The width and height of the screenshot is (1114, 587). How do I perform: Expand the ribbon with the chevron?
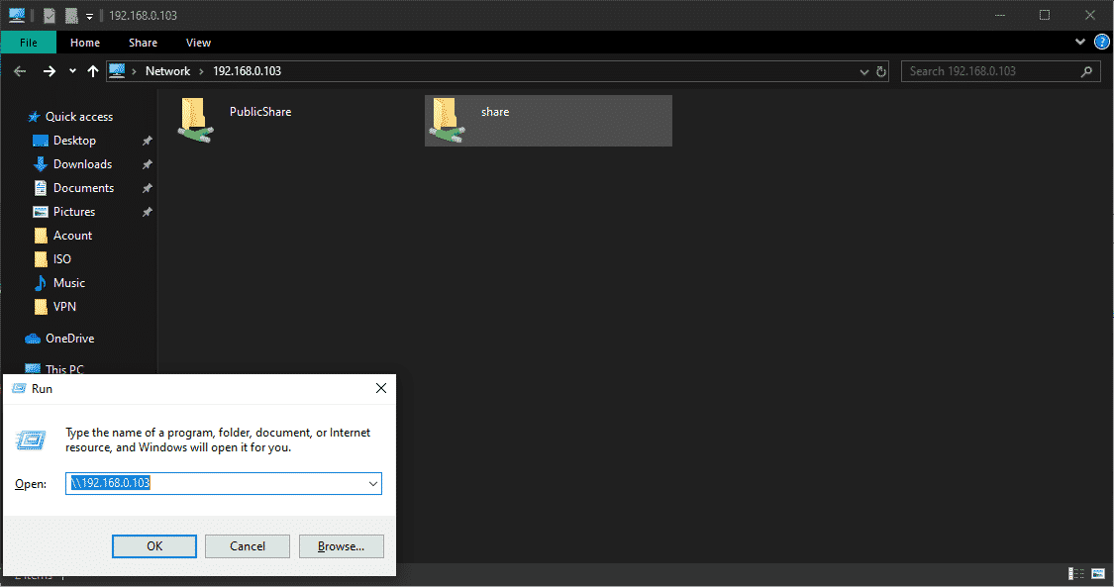coord(1080,43)
